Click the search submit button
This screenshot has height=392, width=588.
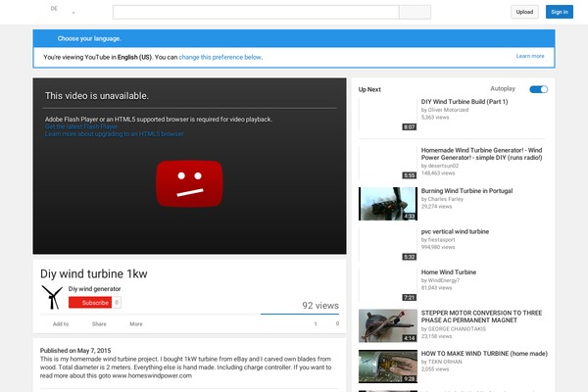[416, 12]
